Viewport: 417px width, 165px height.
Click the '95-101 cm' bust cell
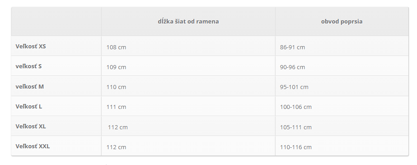[294, 87]
